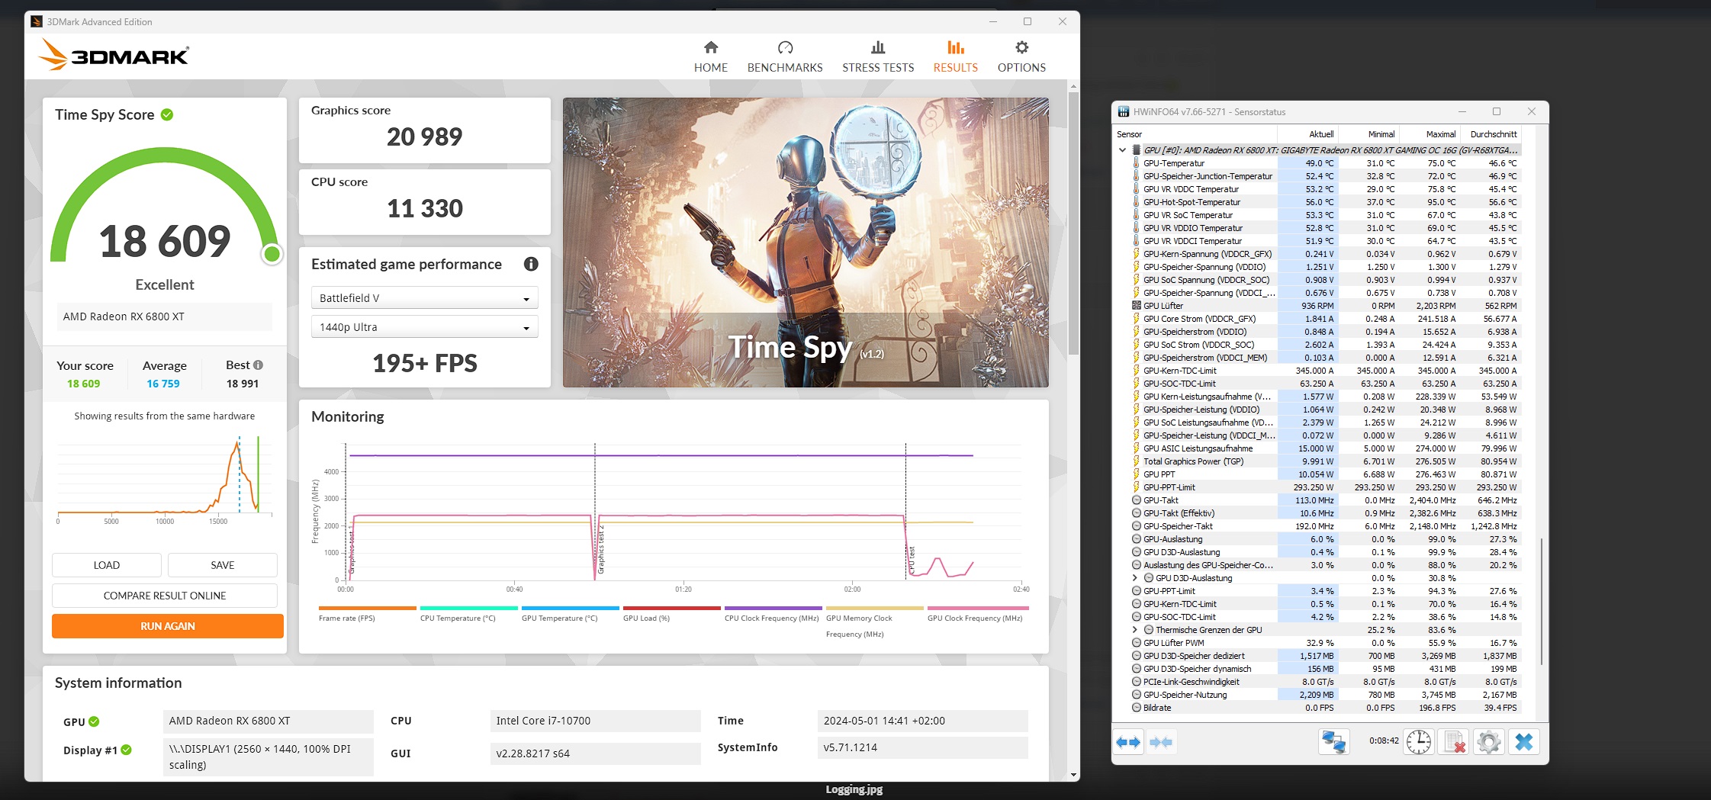1711x800 pixels.
Task: Toggle the GPU Memory Clock Frequency legend series
Action: pyautogui.click(x=874, y=622)
